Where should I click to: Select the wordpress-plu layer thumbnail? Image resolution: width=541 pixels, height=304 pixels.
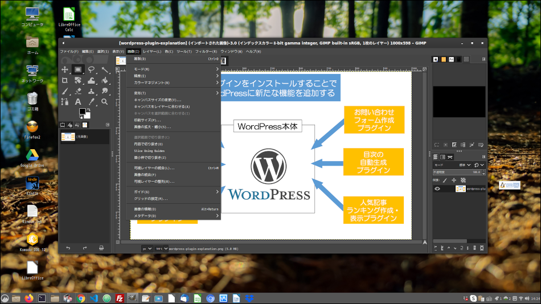tap(461, 189)
